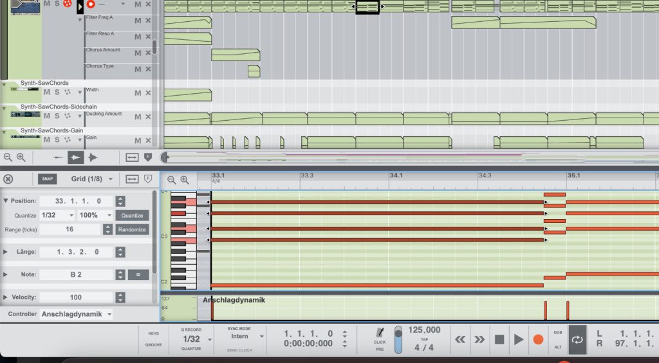The image size is (659, 363).
Task: Mute the Chorus Amount lane
Action: tap(138, 53)
